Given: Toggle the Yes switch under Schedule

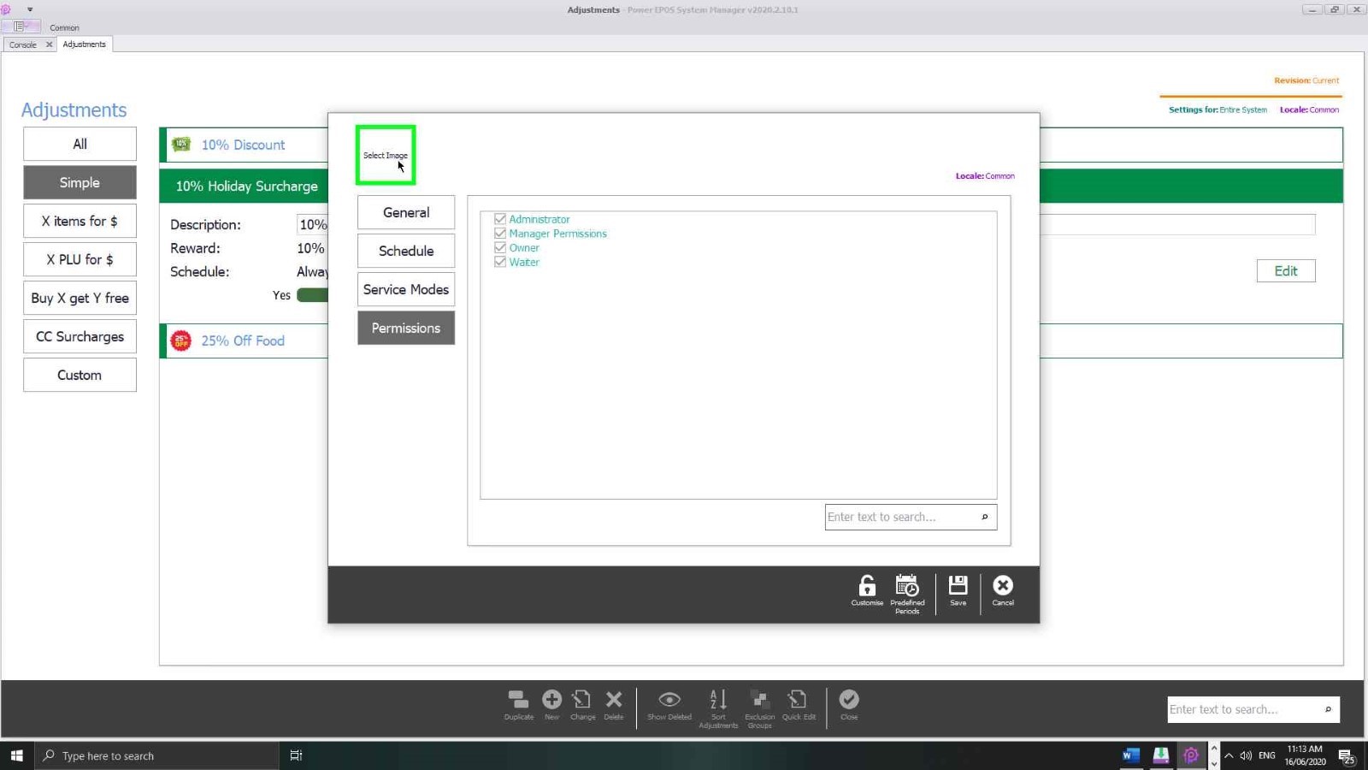Looking at the screenshot, I should coord(312,295).
